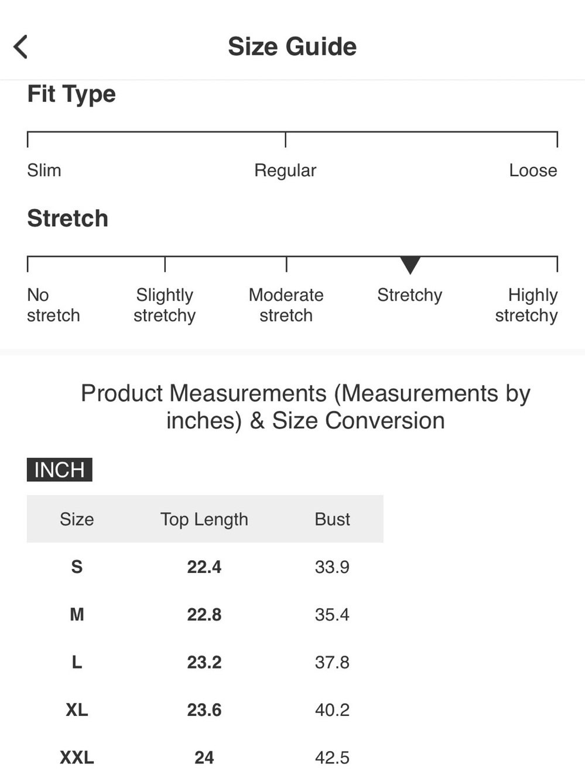
Task: Select the Regular tick on Fit Type scale
Action: (x=285, y=139)
